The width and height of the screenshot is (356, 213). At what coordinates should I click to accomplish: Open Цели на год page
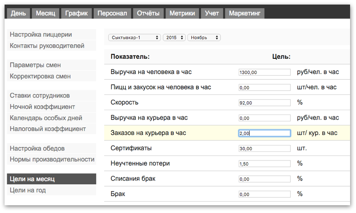click(52, 190)
